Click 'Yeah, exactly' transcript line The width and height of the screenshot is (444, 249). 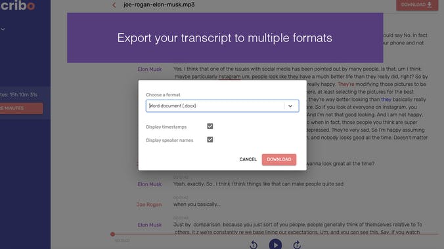(x=258, y=184)
